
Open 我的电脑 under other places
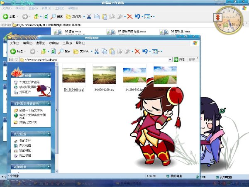25,150
